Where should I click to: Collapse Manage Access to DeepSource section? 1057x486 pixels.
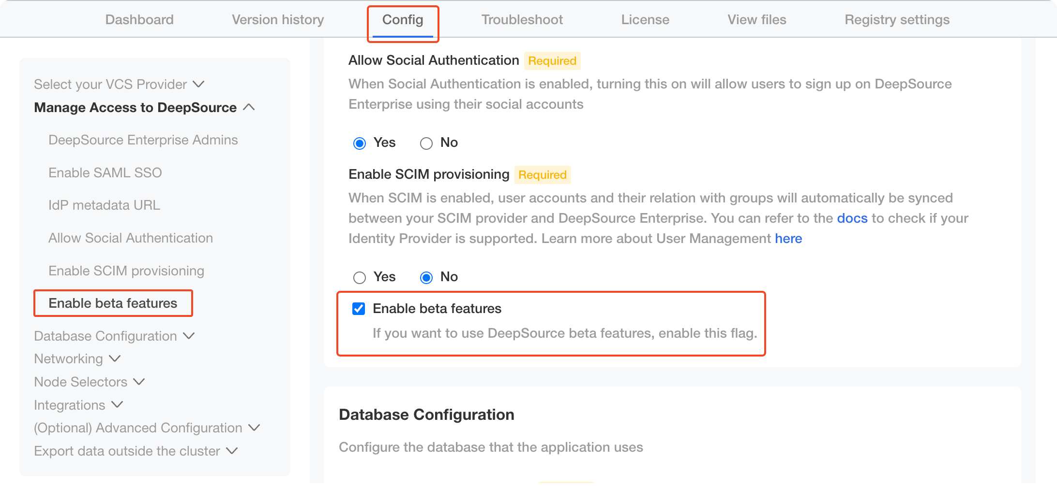point(144,107)
